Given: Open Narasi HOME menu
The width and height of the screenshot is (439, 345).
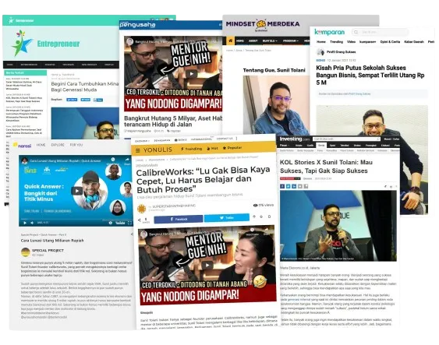Looking at the screenshot, I should [x=41, y=145].
